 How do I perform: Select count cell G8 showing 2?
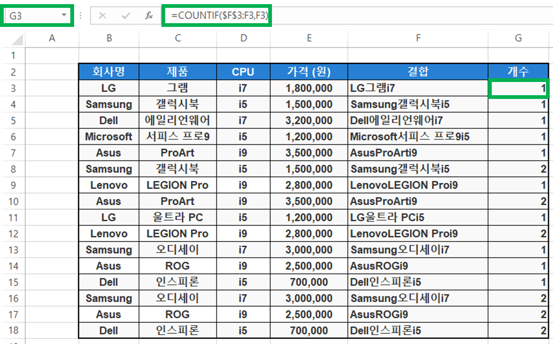click(x=518, y=169)
